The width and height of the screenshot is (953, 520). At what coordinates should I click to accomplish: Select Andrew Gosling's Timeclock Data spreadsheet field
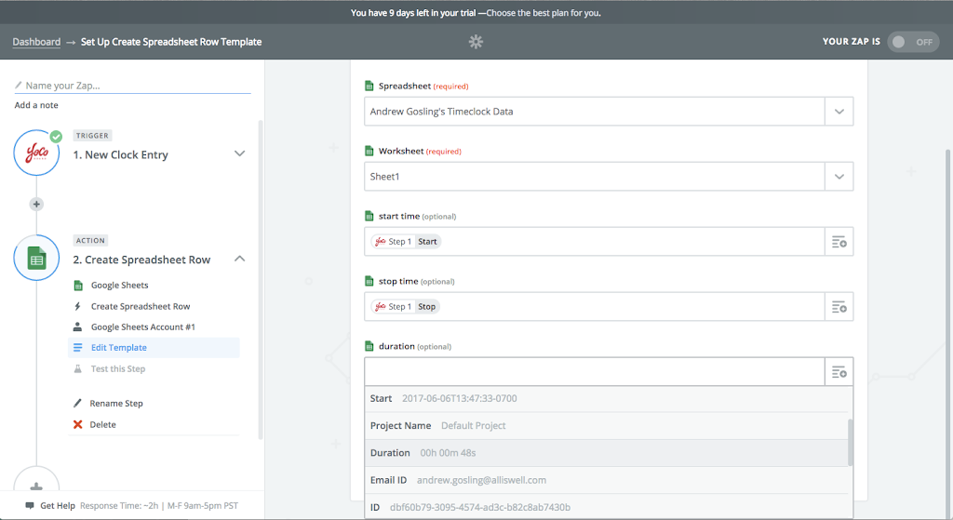click(x=595, y=112)
